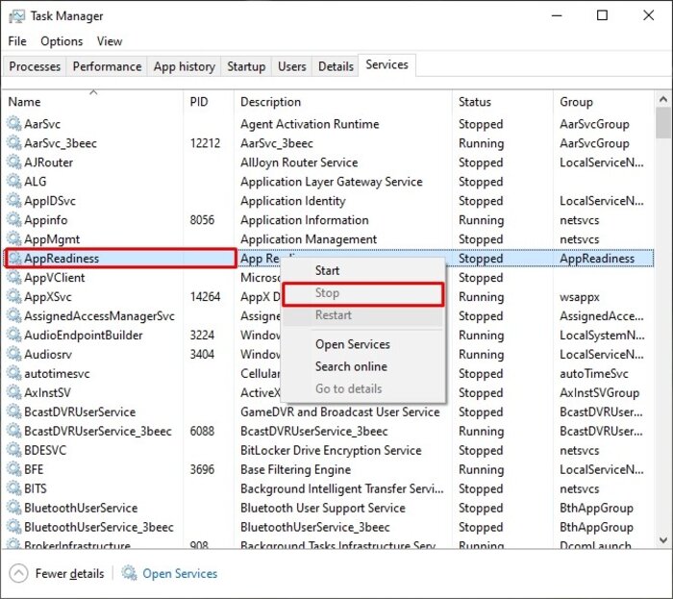
Task: Switch to the Processes tab
Action: pos(35,66)
